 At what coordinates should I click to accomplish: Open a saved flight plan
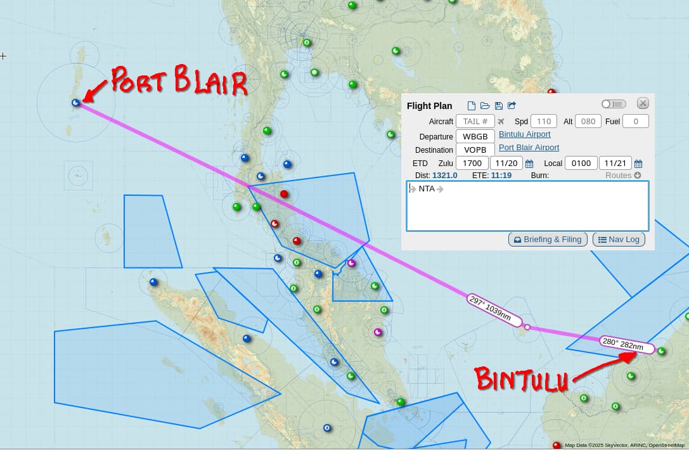(x=485, y=106)
